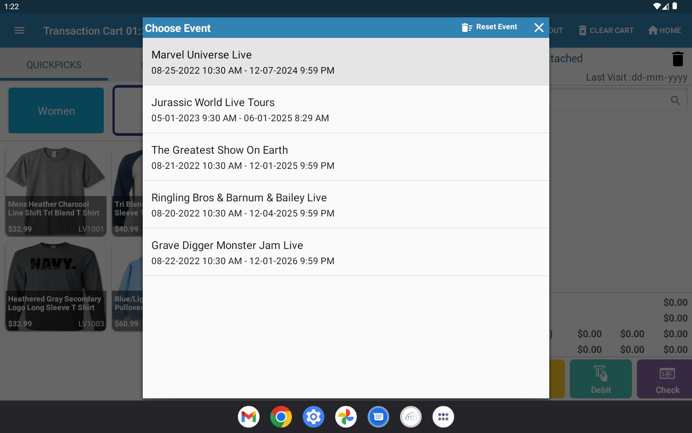Switch to QUICKPICKS tab

coord(54,65)
